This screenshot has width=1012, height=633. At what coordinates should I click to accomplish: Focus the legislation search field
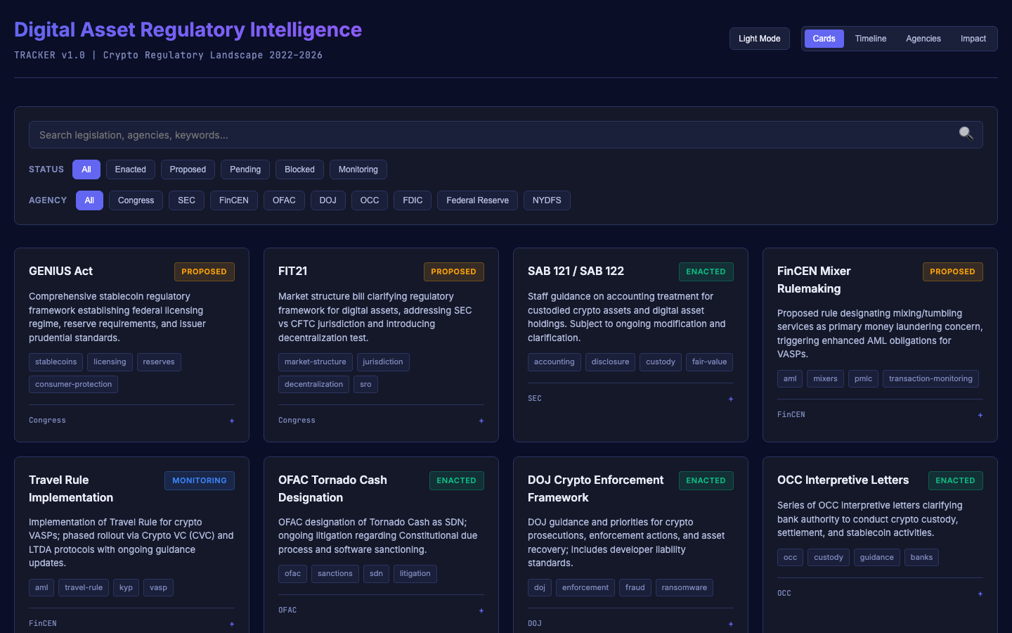506,135
